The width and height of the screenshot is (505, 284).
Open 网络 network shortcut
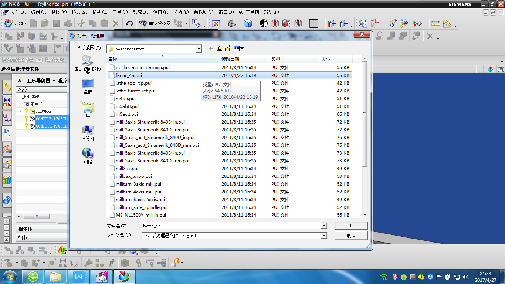click(x=88, y=157)
